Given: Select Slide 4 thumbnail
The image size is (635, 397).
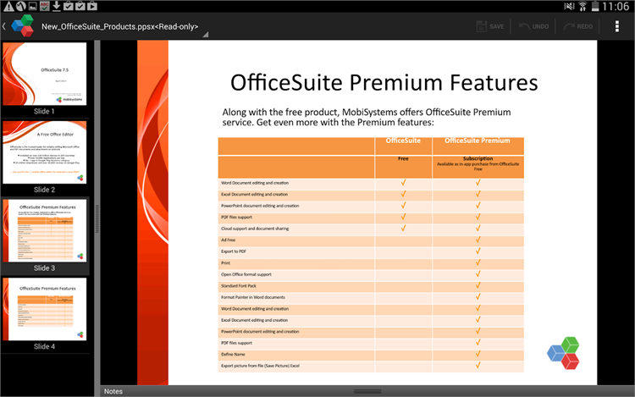Looking at the screenshot, I should (45, 309).
